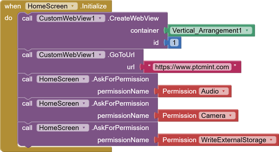
Task: Open HomeScreen dropdown in Camera AskForPermission block
Action: (x=63, y=103)
